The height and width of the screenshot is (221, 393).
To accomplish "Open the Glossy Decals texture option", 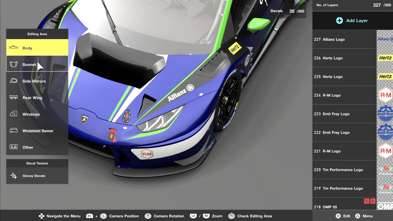I will tap(37, 176).
